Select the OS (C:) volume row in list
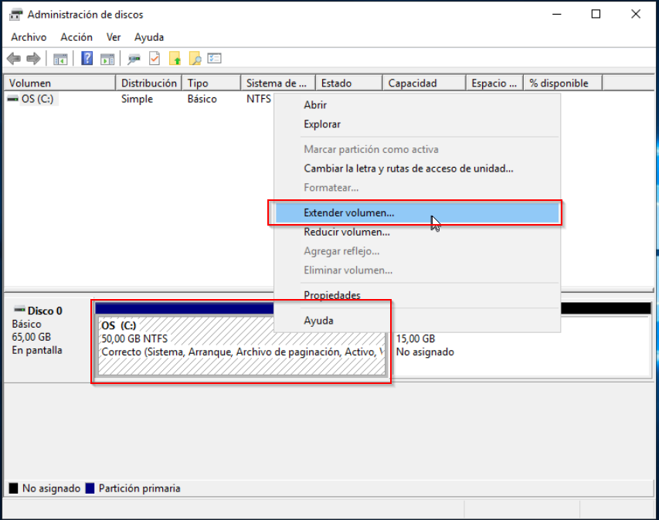The image size is (659, 520). (37, 99)
